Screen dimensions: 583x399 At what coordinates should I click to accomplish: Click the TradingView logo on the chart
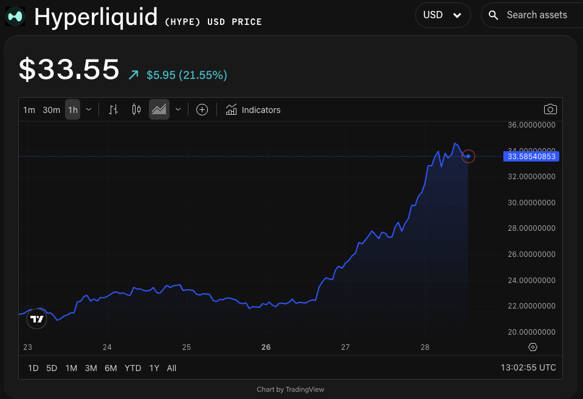[37, 319]
